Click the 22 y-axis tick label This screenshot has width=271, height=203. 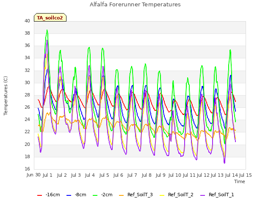(x=27, y=132)
